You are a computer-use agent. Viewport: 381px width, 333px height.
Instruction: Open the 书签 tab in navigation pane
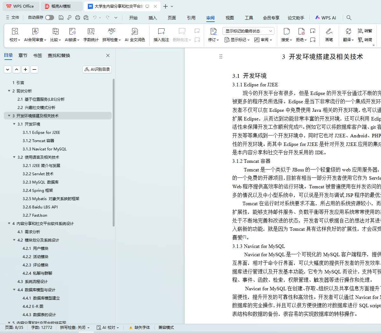[x=37, y=55]
